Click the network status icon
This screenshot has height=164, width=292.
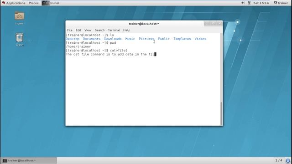click(249, 3)
